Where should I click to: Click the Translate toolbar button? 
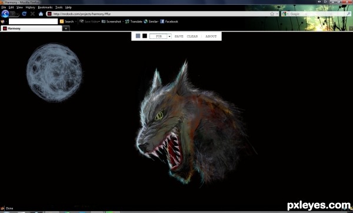pyautogui.click(x=134, y=22)
